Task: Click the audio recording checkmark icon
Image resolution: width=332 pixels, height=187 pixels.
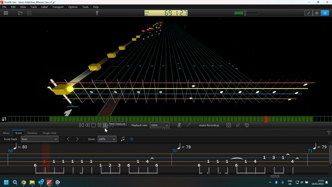Action: coord(238,125)
